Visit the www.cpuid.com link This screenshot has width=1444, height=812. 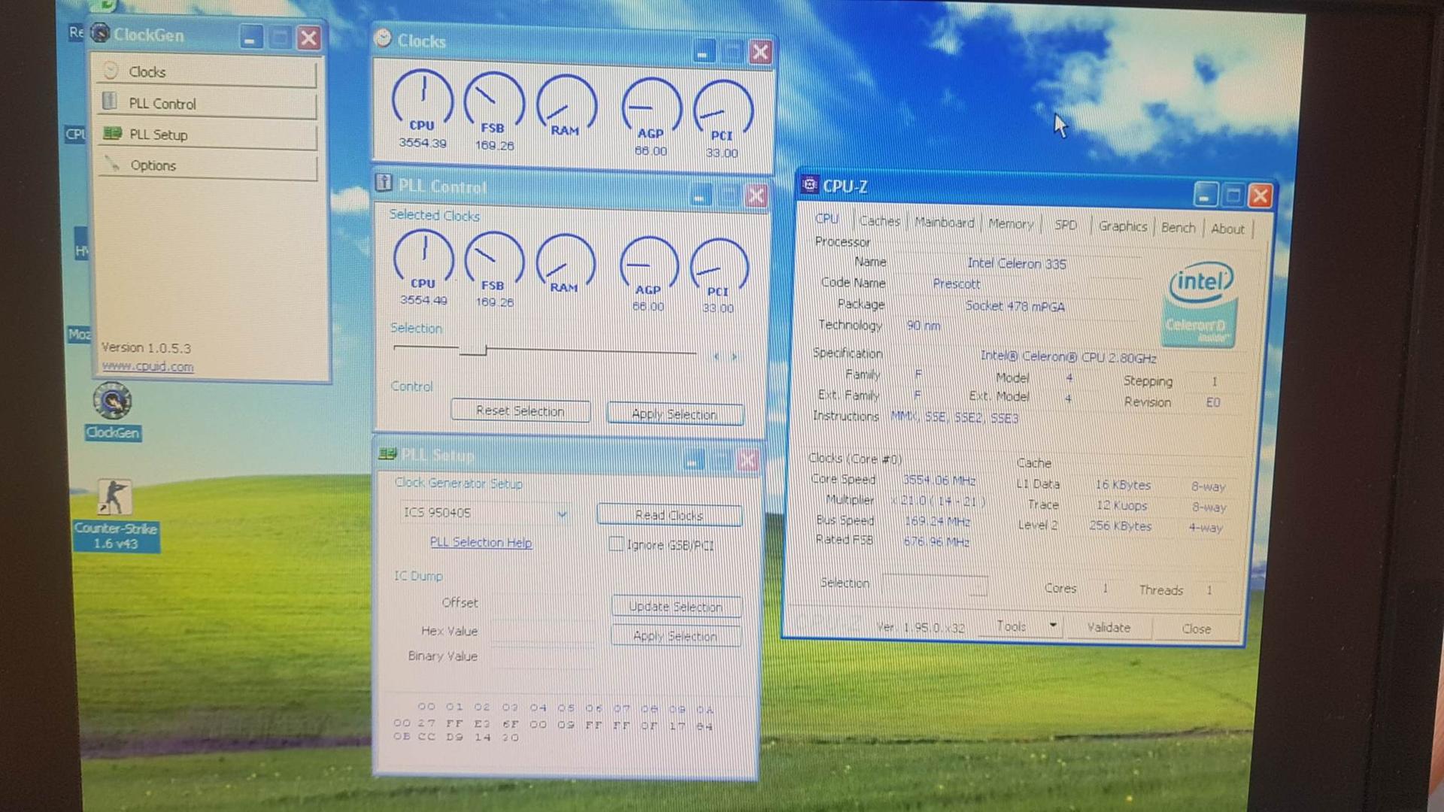pos(147,366)
